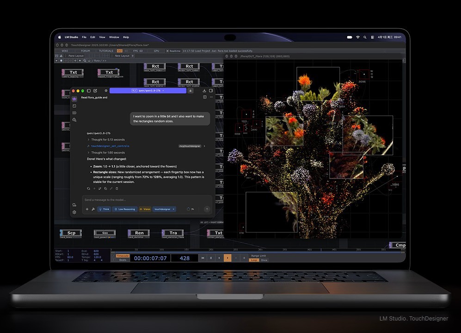Open the Window menu in menu bar
The height and width of the screenshot is (333, 461).
(114, 37)
